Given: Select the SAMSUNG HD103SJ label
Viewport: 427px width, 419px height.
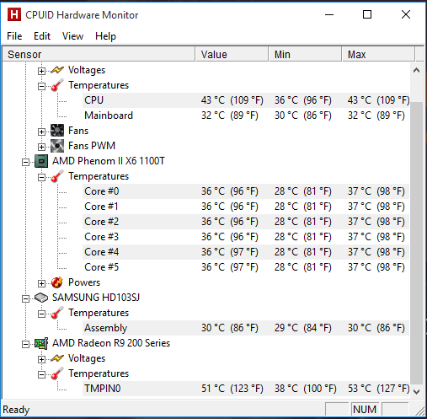Looking at the screenshot, I should click(96, 298).
